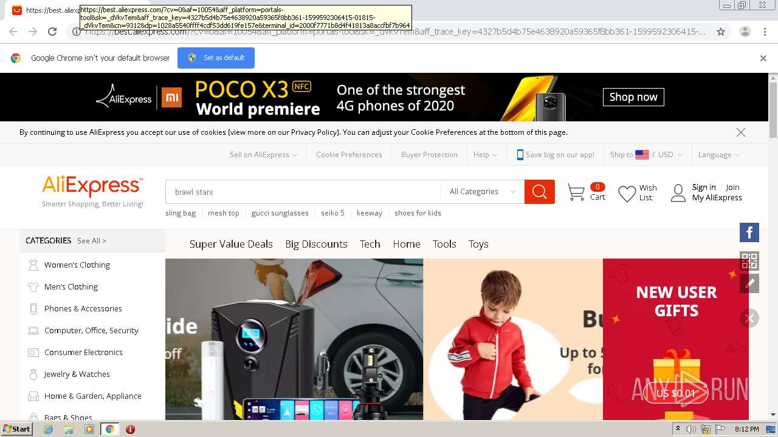Click the Sign in link
Viewport: 778px width, 437px height.
tap(704, 188)
